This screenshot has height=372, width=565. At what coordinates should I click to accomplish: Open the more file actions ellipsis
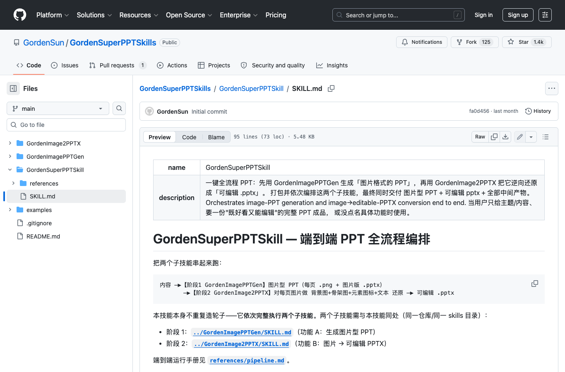[x=552, y=88]
